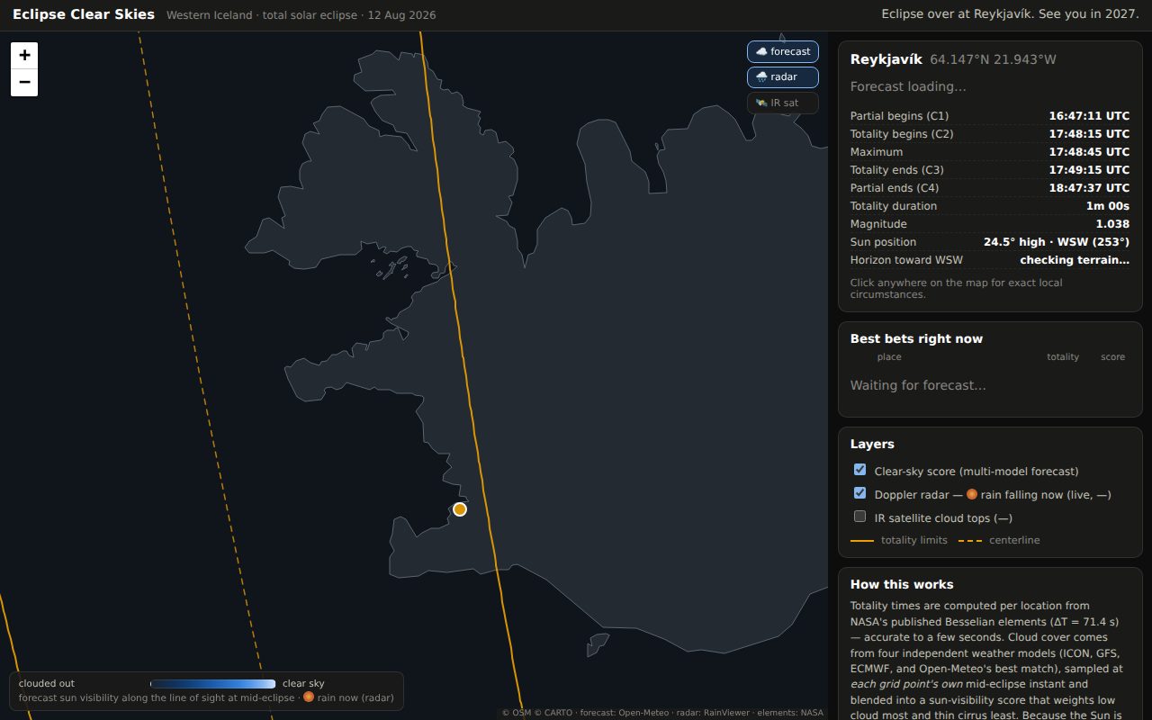Uncheck Clear-sky score layer checkbox

[x=859, y=470]
